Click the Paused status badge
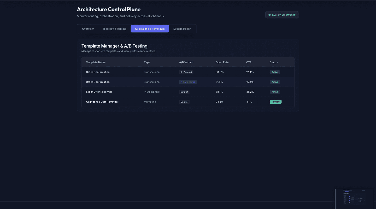The width and height of the screenshot is (376, 209). click(275, 102)
